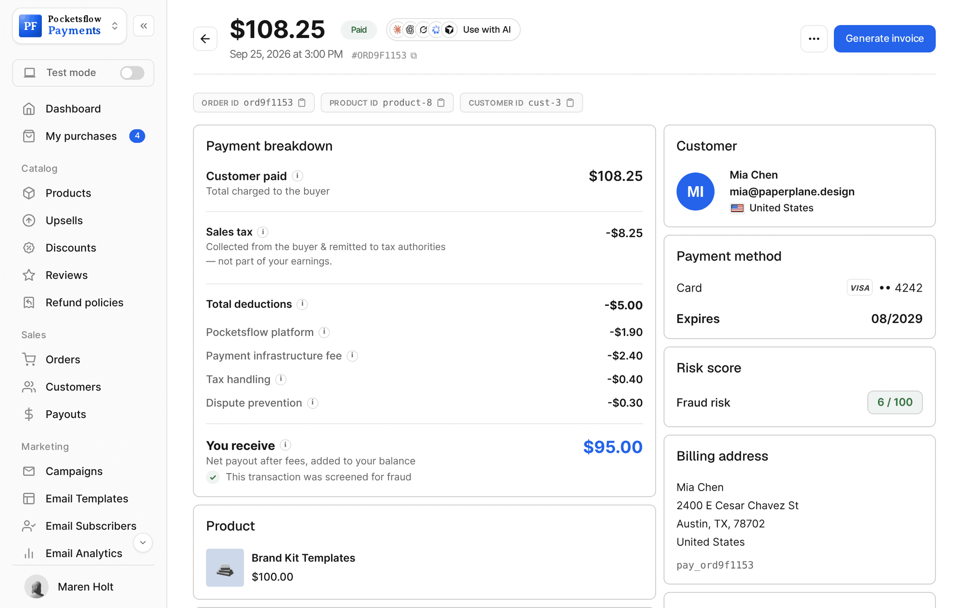Show info for Payment infrastructure fee
Viewport: 973px width, 608px height.
[352, 356]
